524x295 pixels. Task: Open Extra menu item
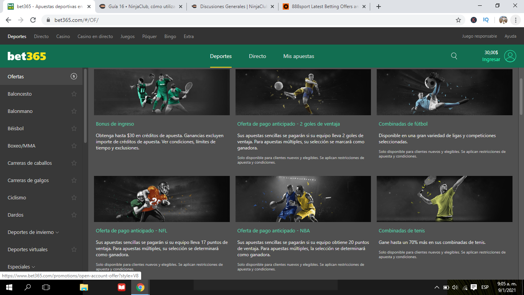pos(189,36)
